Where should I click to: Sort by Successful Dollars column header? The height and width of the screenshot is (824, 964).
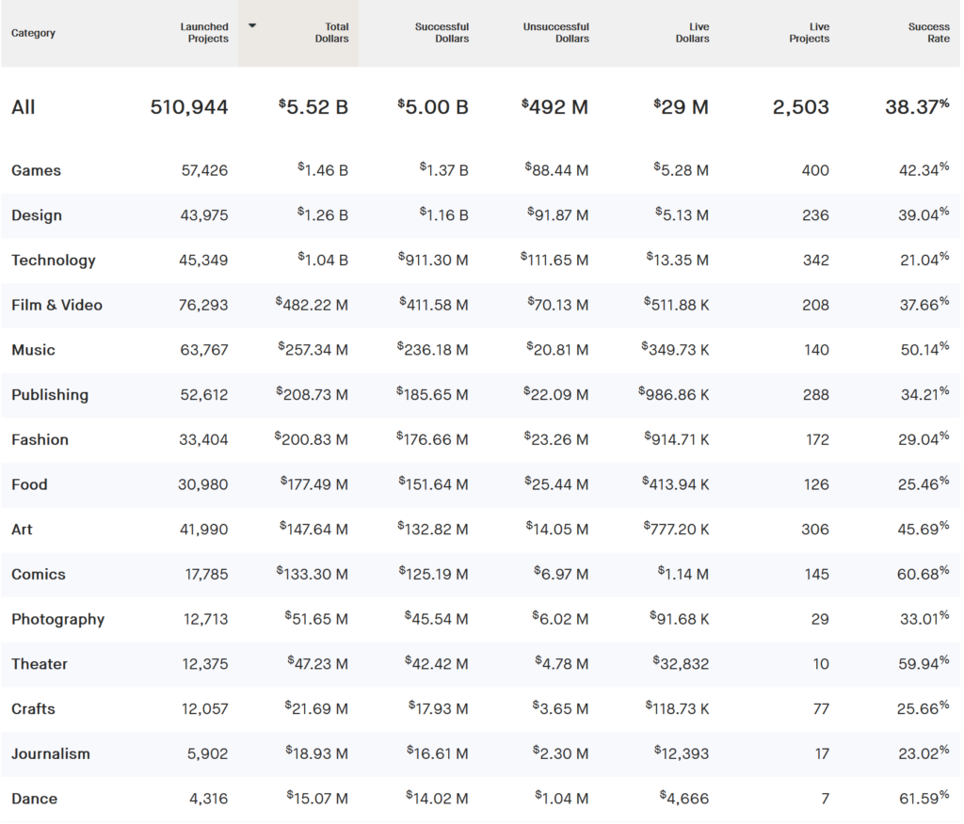(442, 33)
